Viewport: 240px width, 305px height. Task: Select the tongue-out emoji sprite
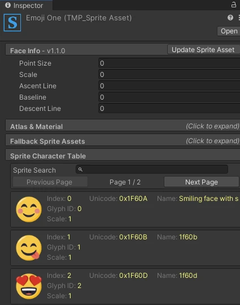[29, 248]
